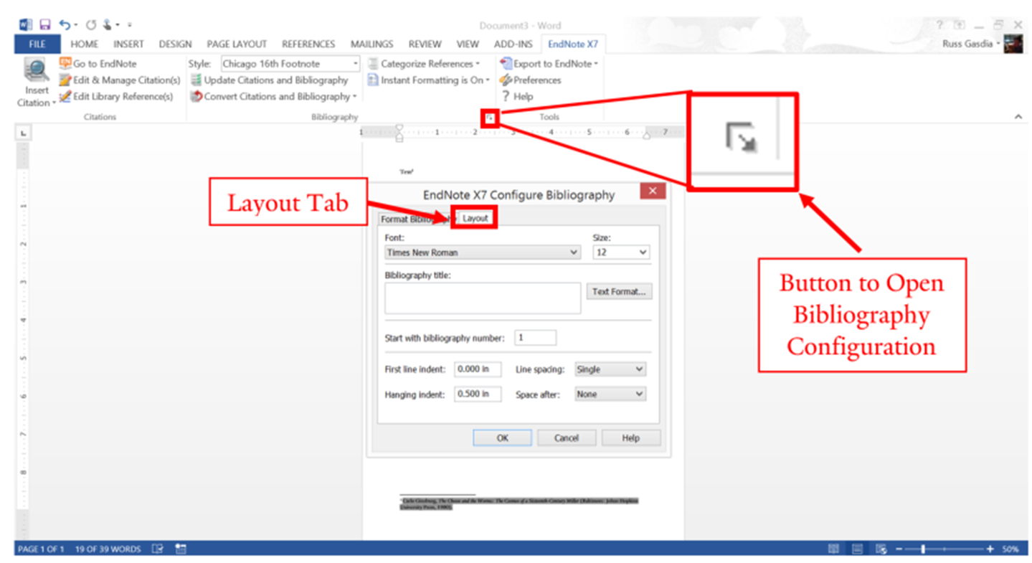1032x563 pixels.
Task: Click the zoom in plus button
Action: [x=990, y=549]
